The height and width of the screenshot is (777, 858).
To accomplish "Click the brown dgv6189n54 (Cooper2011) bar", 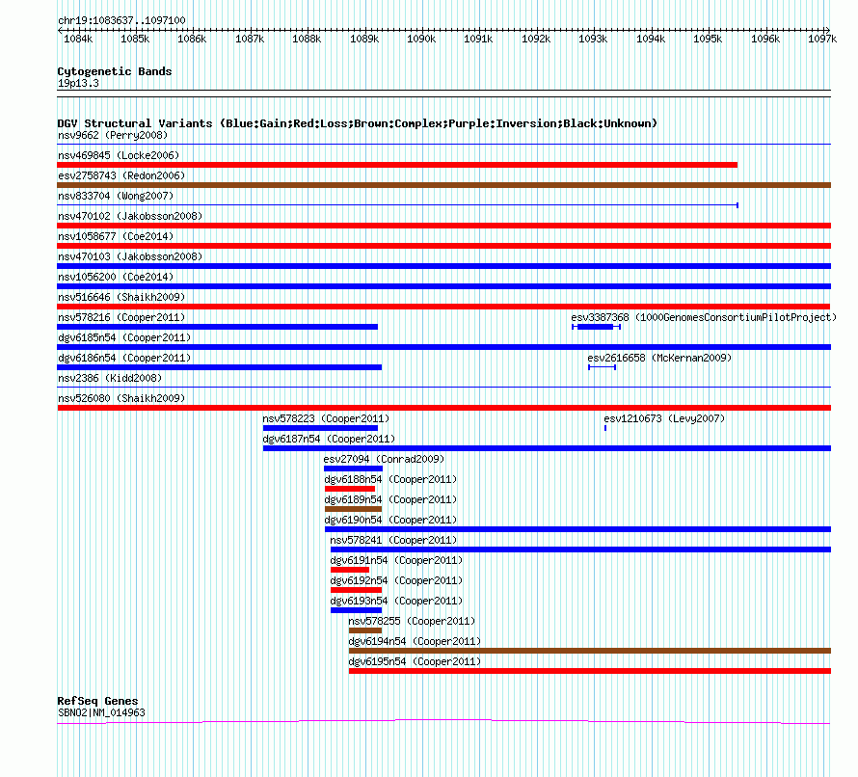I will (353, 509).
